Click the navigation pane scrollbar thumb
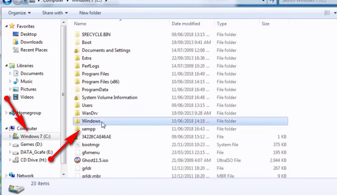This screenshot has width=337, height=195. (63, 94)
